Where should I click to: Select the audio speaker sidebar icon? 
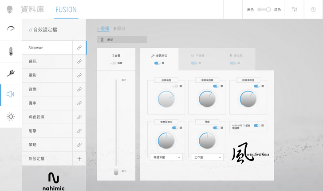(11, 94)
